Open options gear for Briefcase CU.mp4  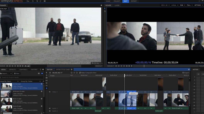click(x=42, y=91)
